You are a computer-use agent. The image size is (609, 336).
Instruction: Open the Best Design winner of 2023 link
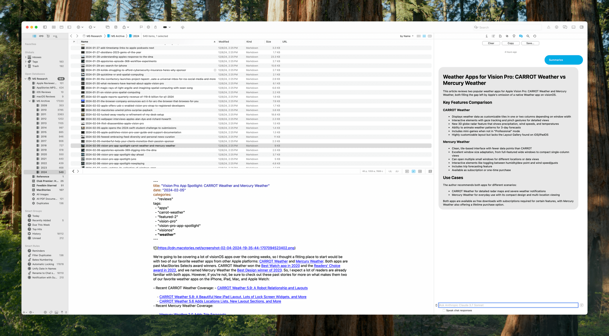pos(259,270)
